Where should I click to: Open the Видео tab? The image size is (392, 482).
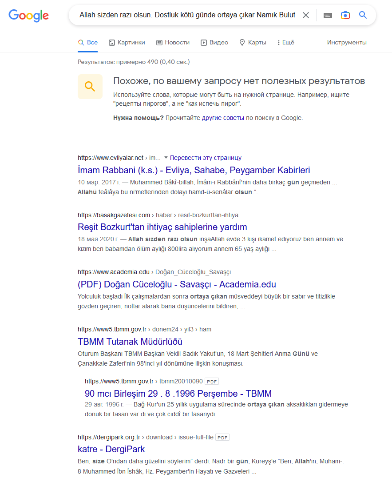pyautogui.click(x=214, y=42)
